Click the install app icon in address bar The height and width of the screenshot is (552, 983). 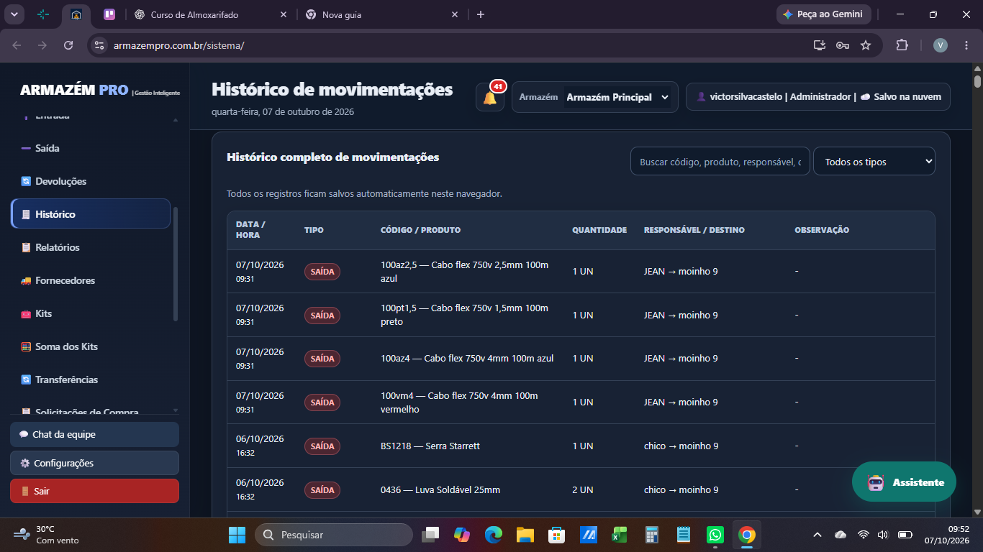(x=819, y=45)
